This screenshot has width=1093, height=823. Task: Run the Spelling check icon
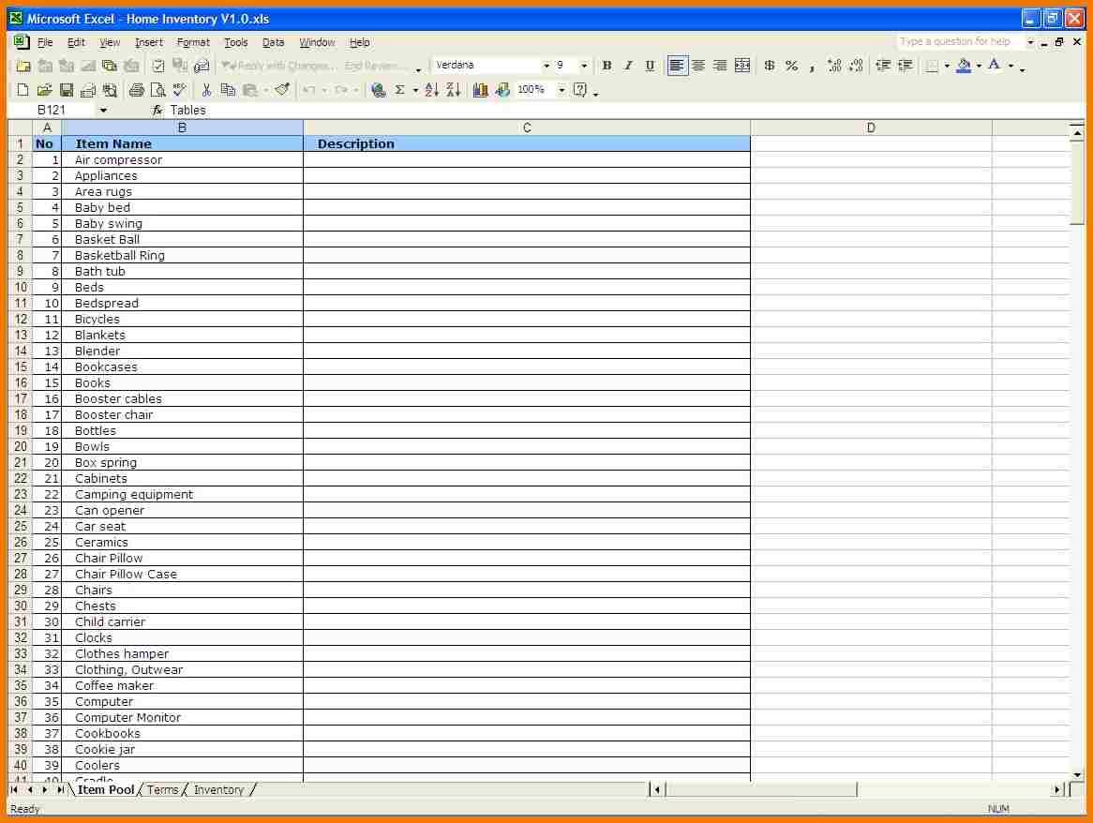click(x=180, y=90)
